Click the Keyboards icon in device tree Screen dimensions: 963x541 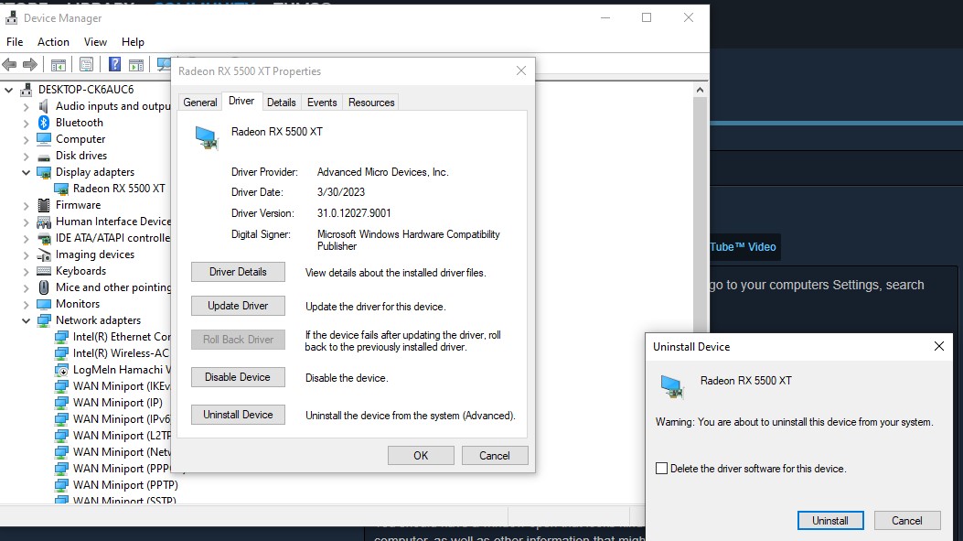(x=44, y=271)
